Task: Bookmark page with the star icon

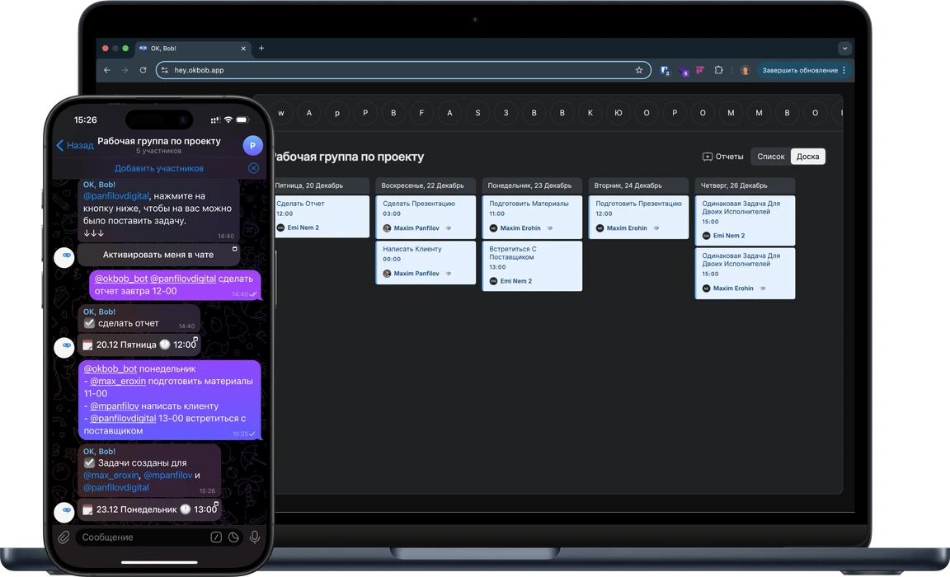Action: (639, 71)
